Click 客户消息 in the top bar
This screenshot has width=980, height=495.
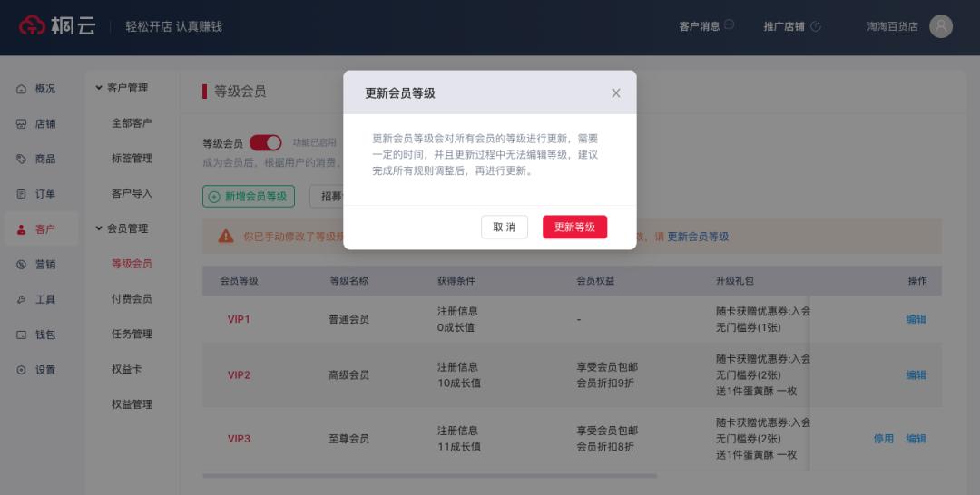coord(700,26)
